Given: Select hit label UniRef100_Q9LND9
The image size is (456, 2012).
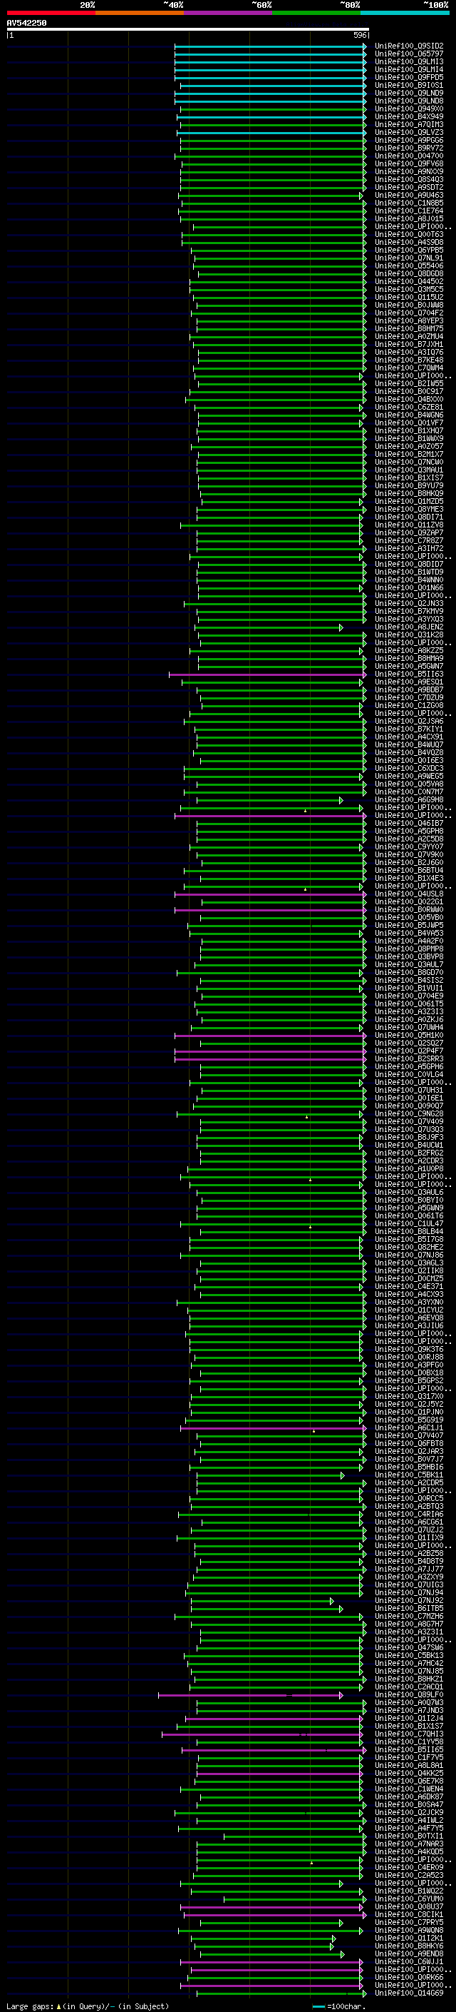Looking at the screenshot, I should [409, 93].
